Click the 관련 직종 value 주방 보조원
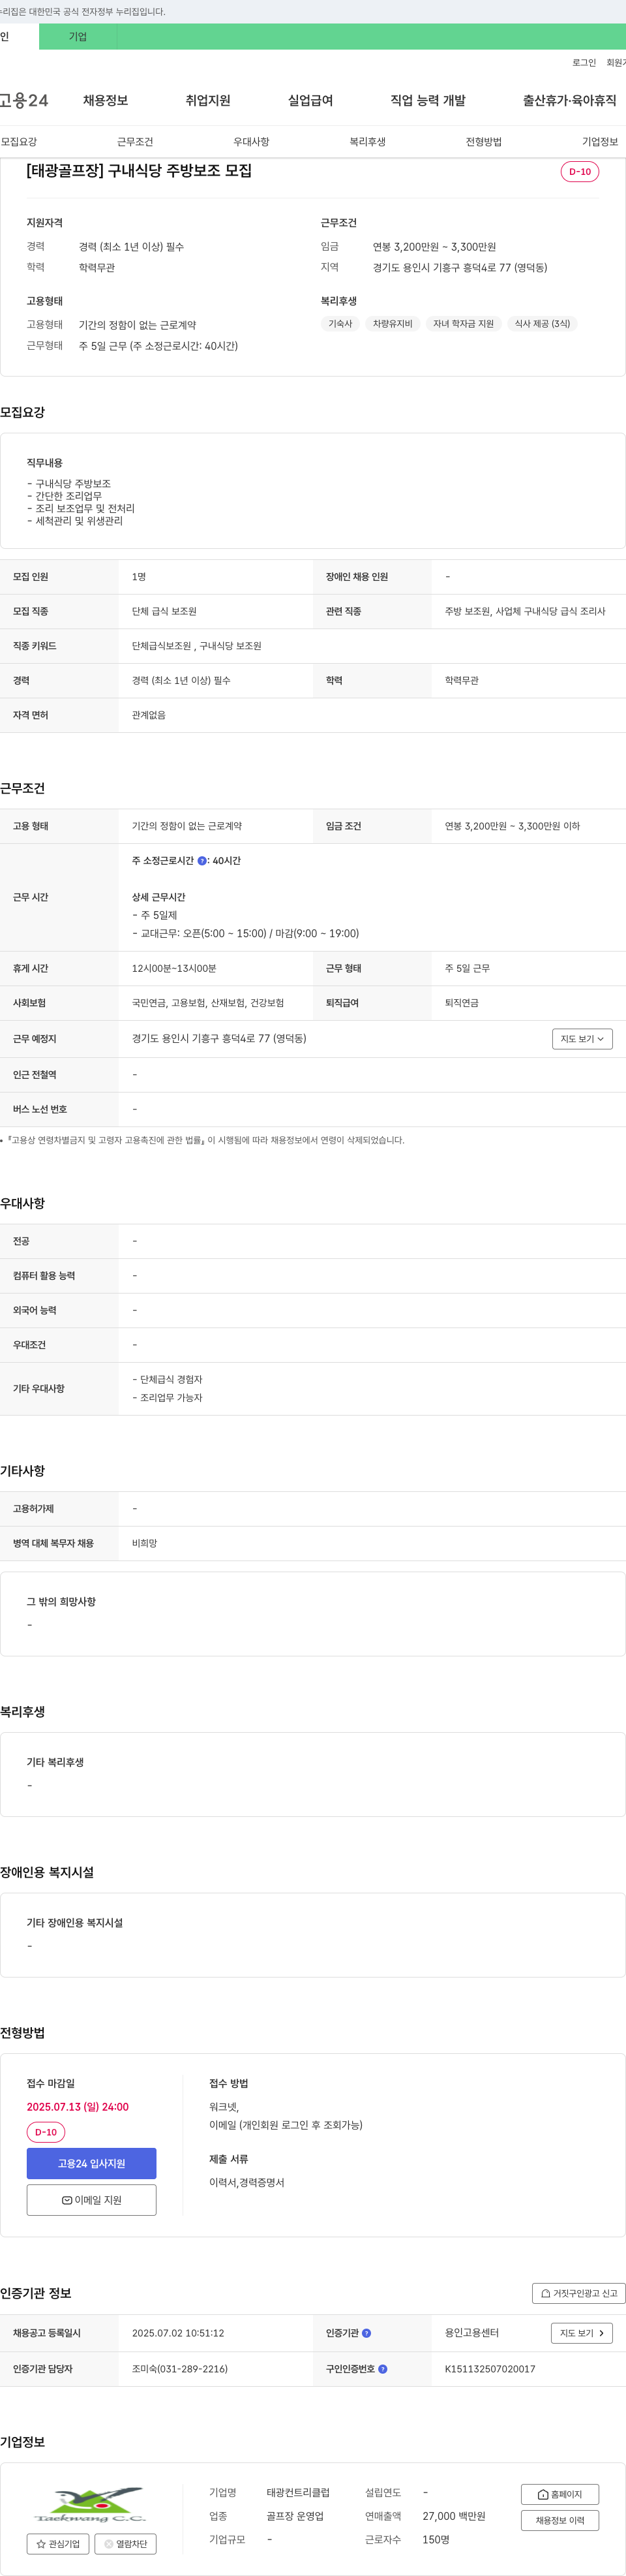626x2576 pixels. pyautogui.click(x=468, y=611)
